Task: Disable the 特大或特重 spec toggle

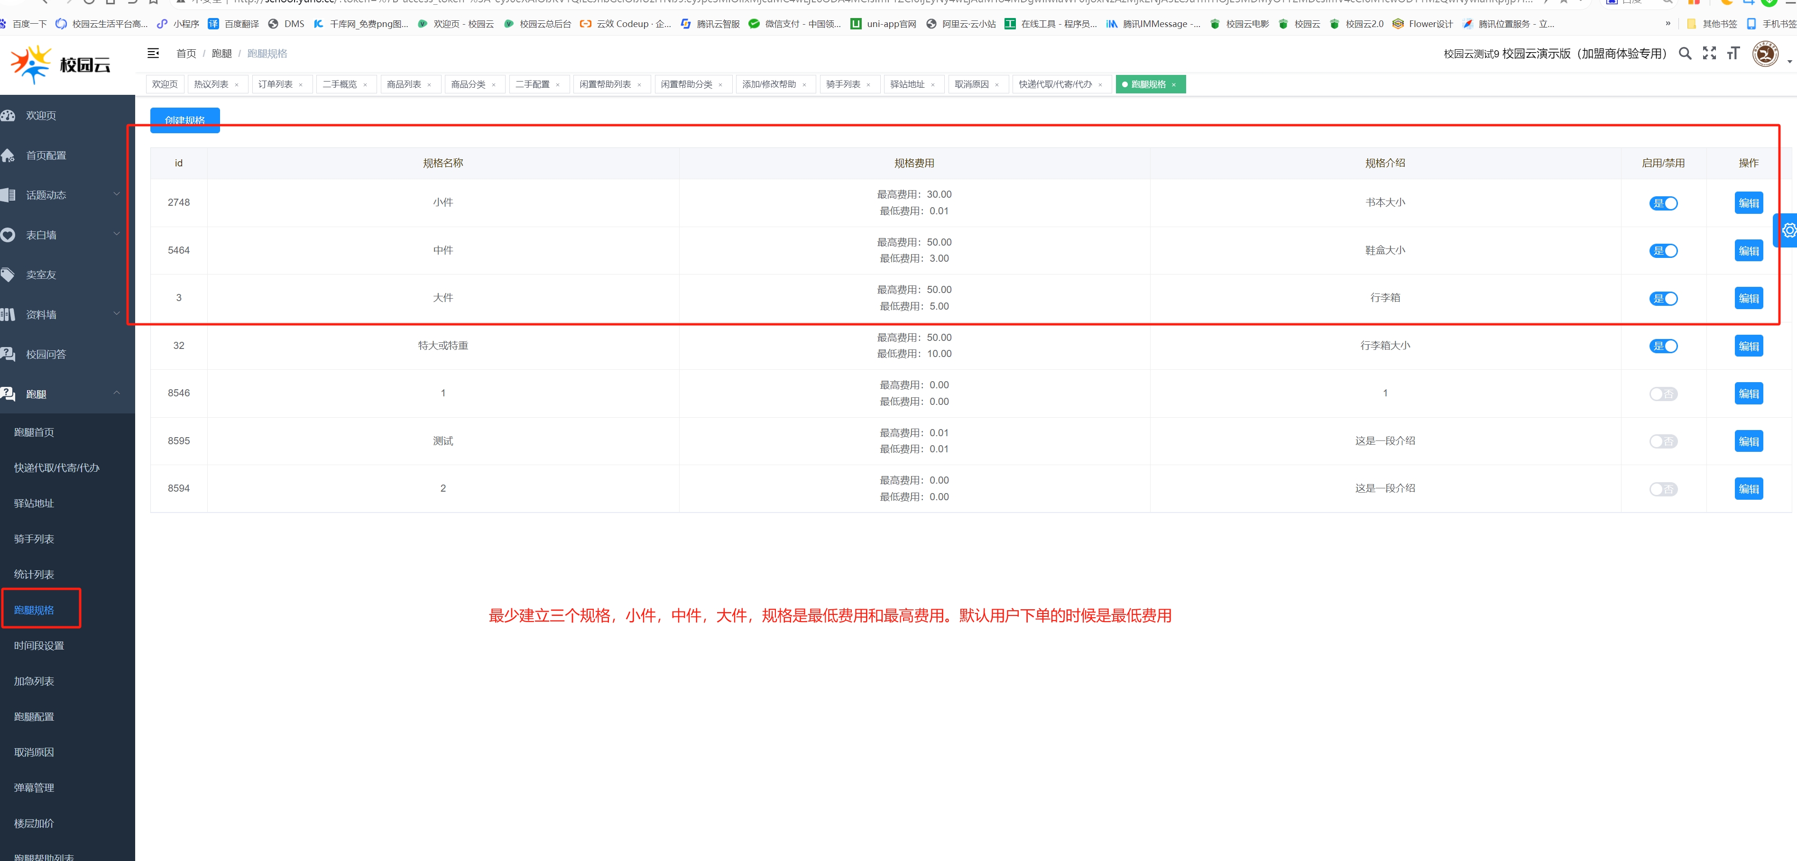Action: pos(1663,346)
